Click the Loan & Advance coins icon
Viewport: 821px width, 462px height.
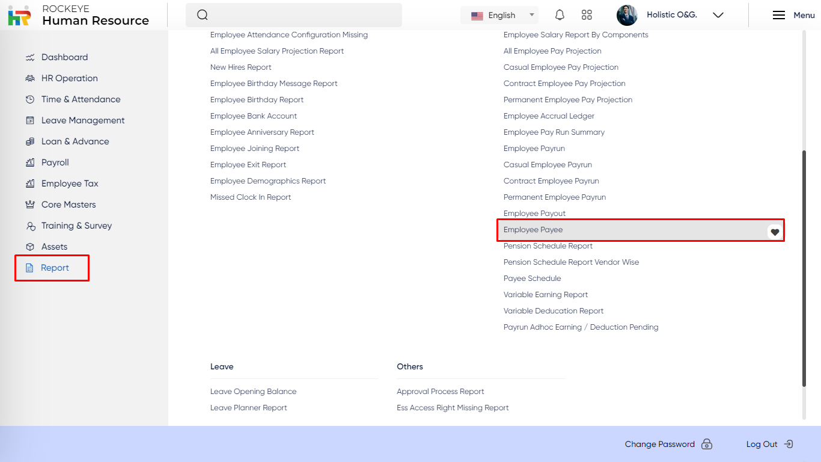[x=30, y=141]
